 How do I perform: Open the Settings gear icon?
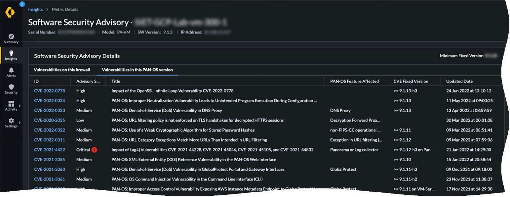coord(11,121)
